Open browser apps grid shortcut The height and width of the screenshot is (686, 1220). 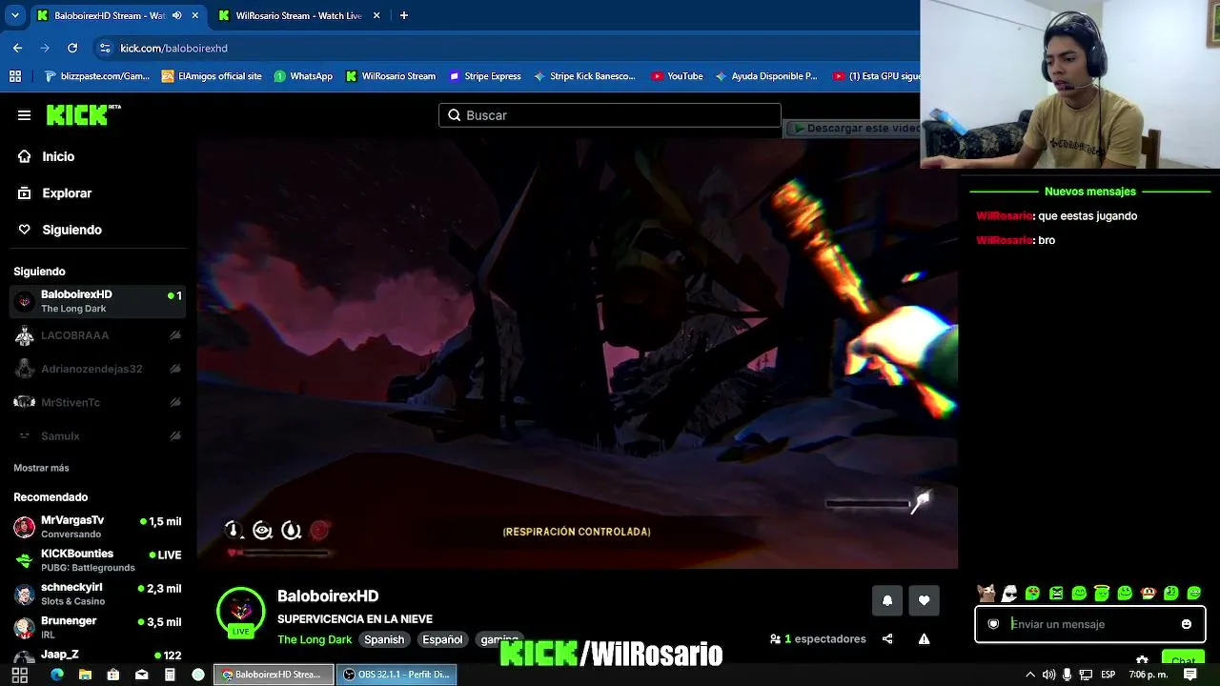[x=15, y=76]
